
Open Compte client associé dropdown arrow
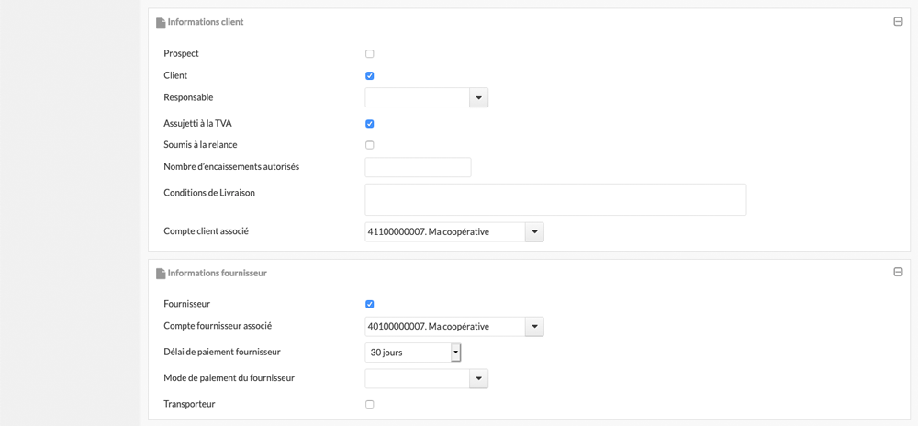click(534, 232)
